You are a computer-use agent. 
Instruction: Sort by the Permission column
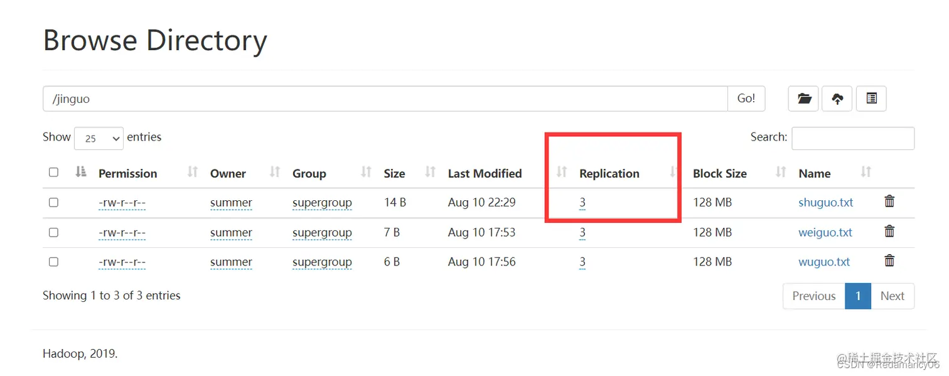[193, 172]
